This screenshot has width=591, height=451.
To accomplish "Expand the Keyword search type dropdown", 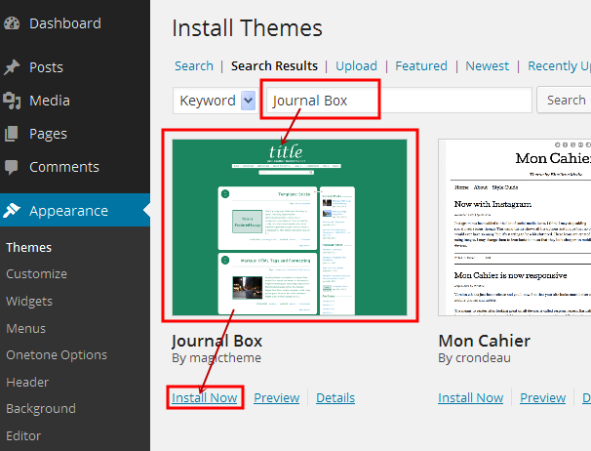I will coord(216,101).
